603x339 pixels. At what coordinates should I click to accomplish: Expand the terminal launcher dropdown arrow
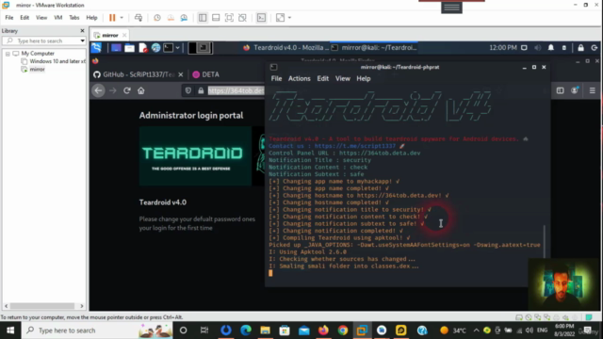(178, 48)
